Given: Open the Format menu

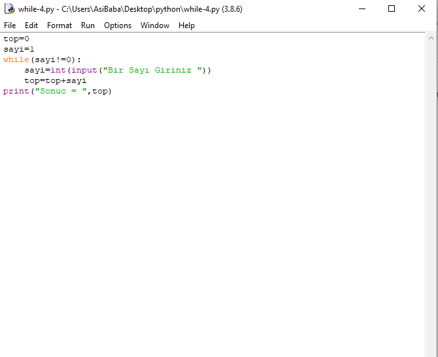Looking at the screenshot, I should pyautogui.click(x=59, y=25).
